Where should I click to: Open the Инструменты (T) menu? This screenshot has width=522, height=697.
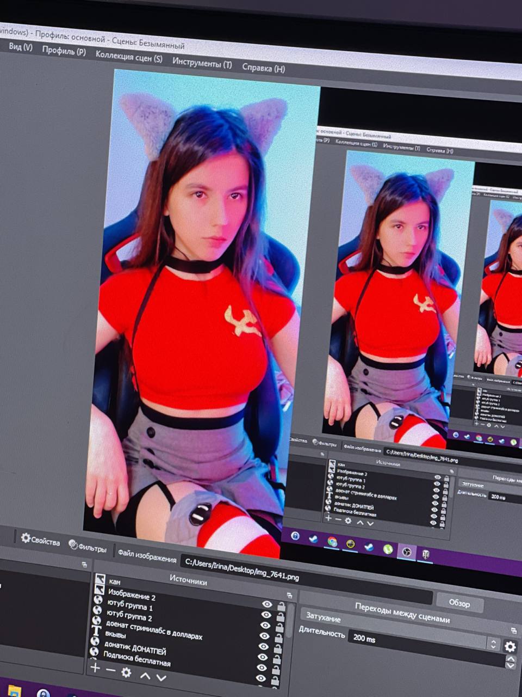(202, 63)
